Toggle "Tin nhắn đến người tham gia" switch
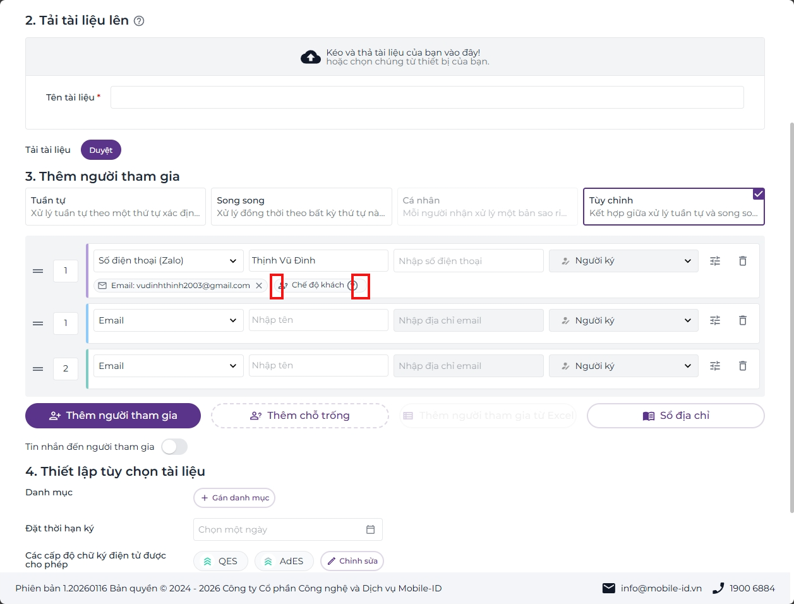 (174, 447)
